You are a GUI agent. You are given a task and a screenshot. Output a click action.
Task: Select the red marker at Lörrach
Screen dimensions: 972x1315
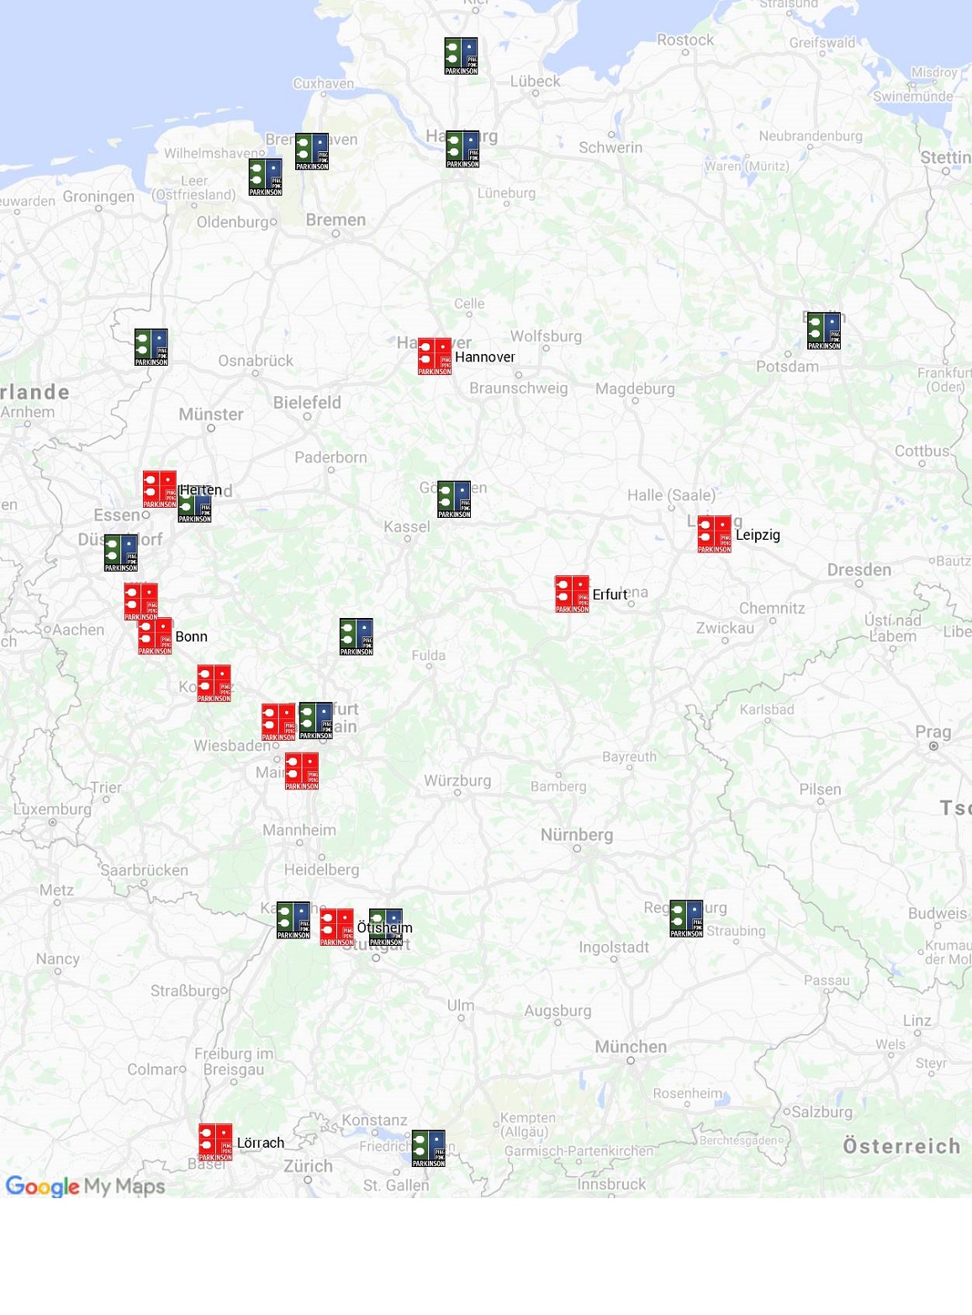[x=215, y=1143]
